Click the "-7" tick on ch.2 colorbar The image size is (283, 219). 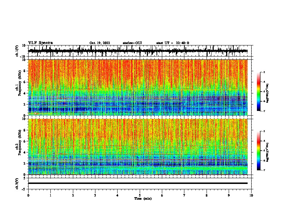coord(263,170)
